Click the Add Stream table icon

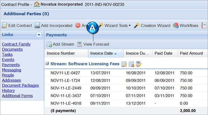coord(49,44)
